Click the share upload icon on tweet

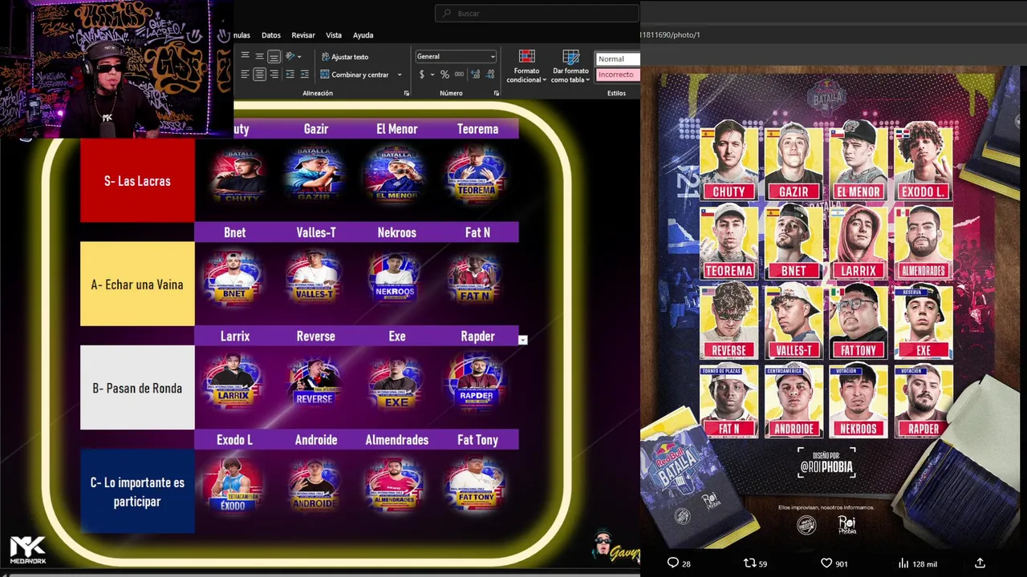click(x=980, y=563)
